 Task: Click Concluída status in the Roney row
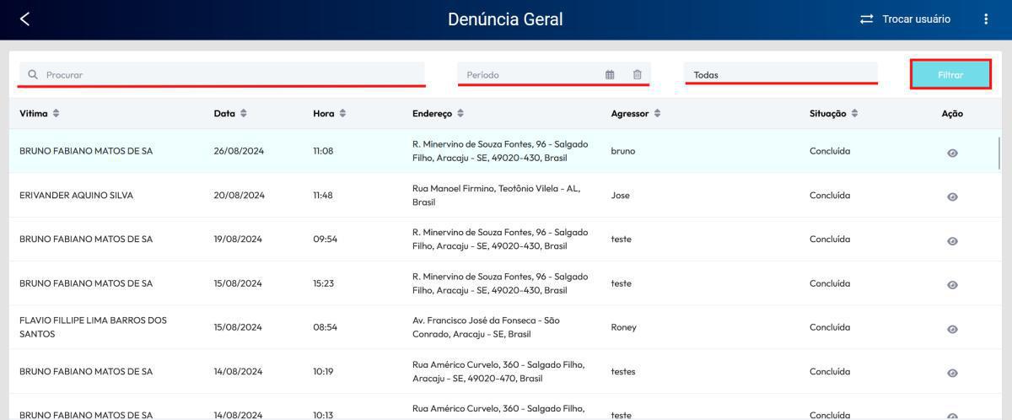[x=830, y=327]
